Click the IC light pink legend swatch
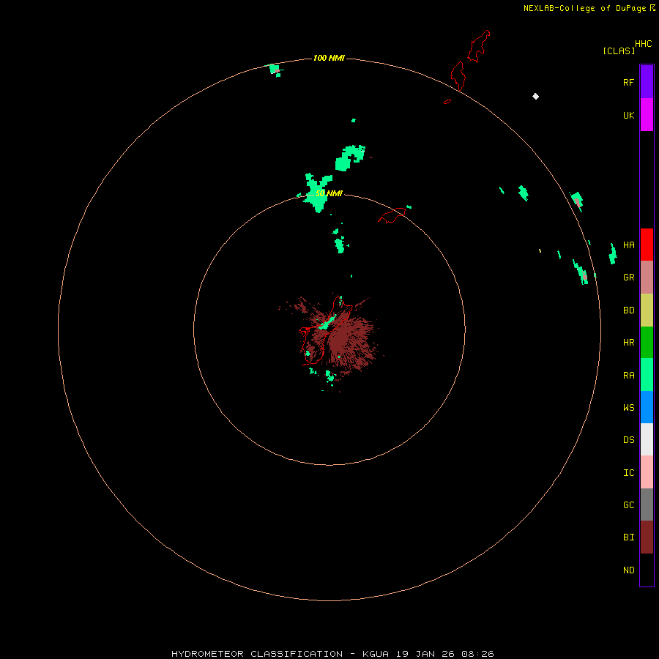Image resolution: width=659 pixels, height=659 pixels. pos(647,472)
